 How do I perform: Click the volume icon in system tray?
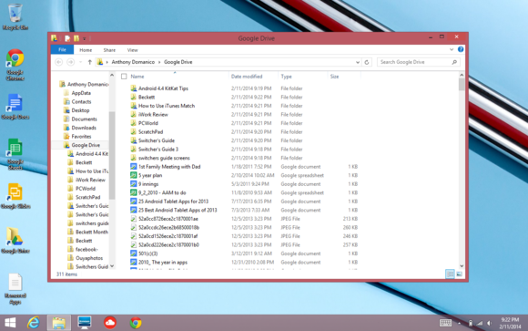pyautogui.click(x=489, y=323)
